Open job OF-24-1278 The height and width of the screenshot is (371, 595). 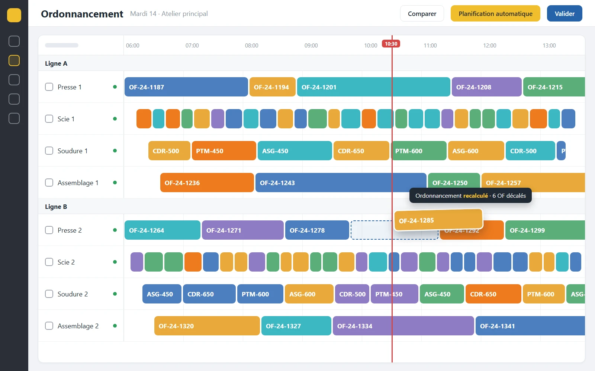(317, 230)
